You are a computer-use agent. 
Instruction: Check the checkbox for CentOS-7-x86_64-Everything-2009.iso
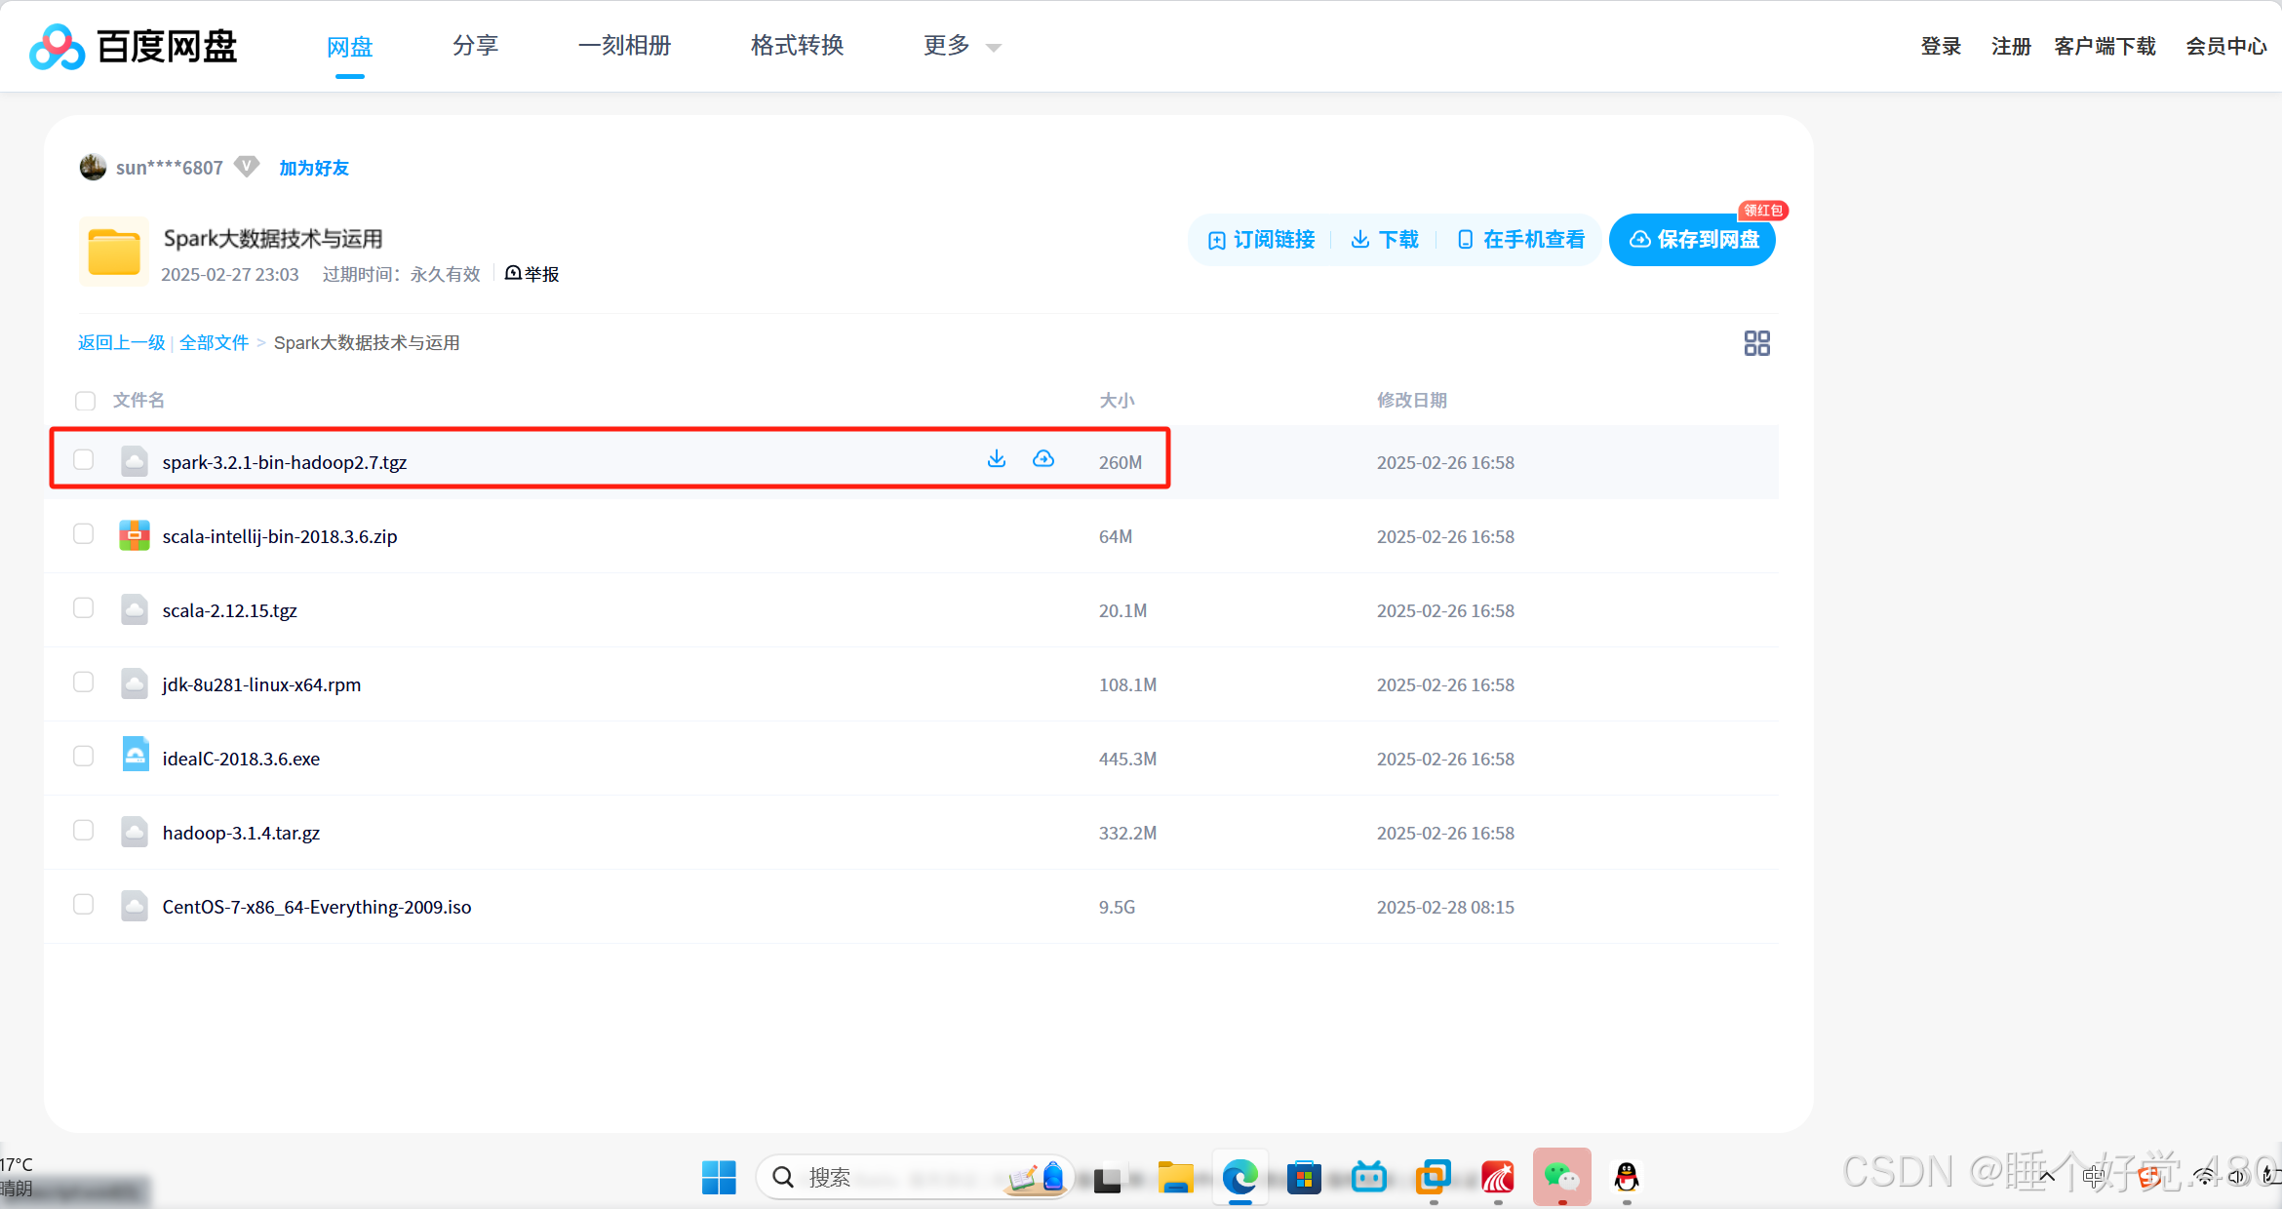[83, 905]
